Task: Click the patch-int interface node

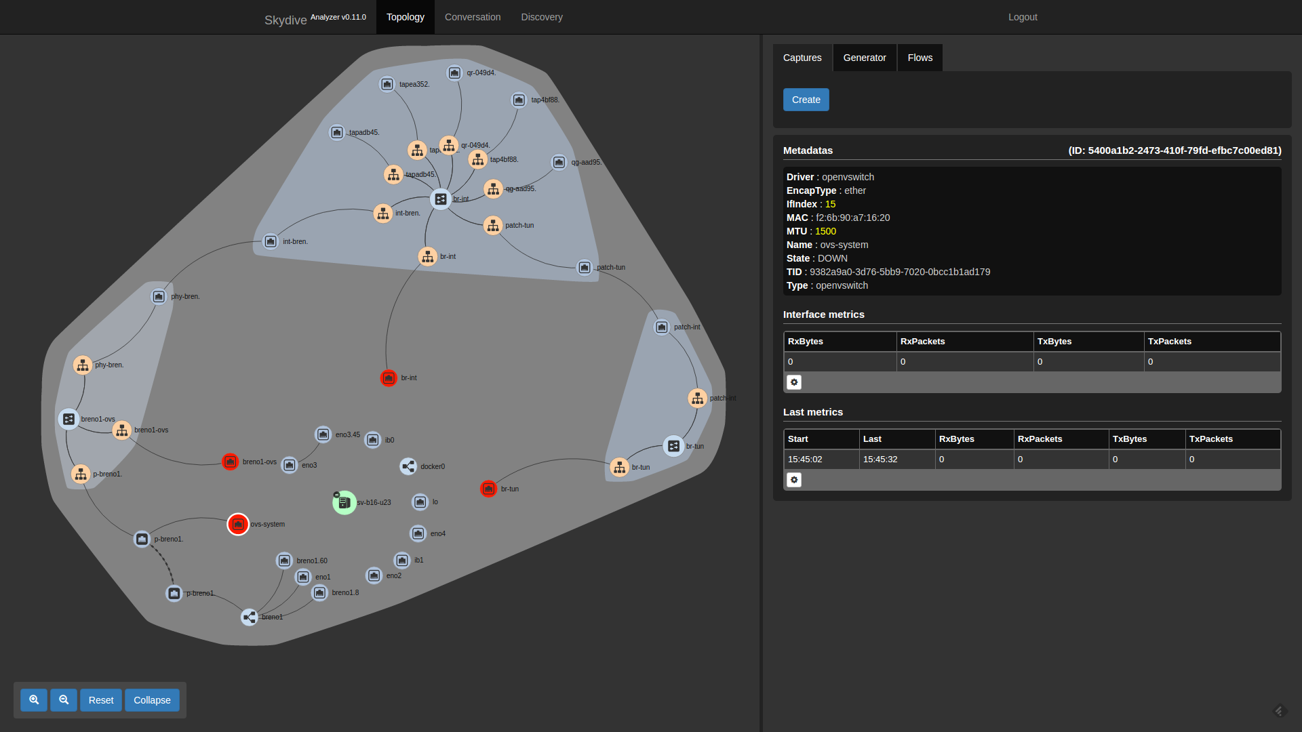Action: [662, 327]
